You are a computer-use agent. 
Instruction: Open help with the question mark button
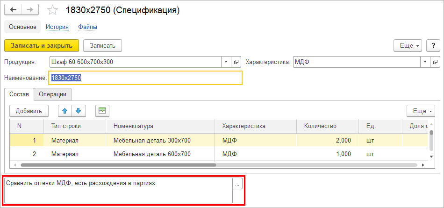(433, 46)
